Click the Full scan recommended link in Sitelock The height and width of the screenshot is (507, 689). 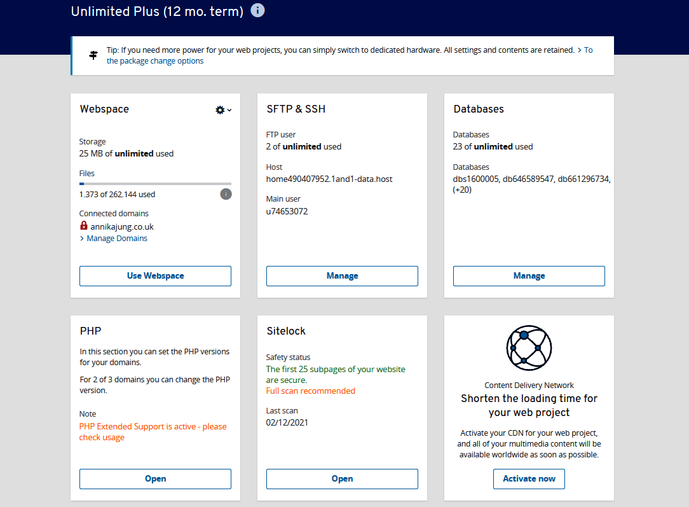click(311, 391)
